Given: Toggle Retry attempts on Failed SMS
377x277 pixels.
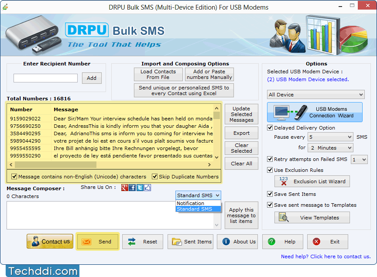Looking at the screenshot, I should pos(270,159).
